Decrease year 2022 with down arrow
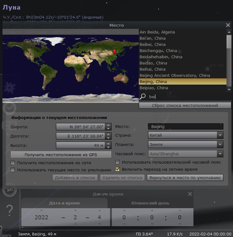Image resolution: width=233 pixels, height=237 pixels. pyautogui.click(x=41, y=224)
